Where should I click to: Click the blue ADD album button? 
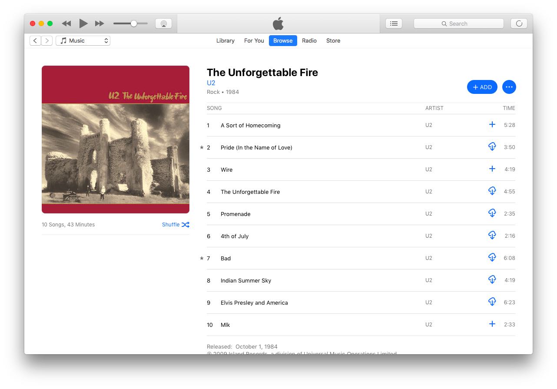482,87
